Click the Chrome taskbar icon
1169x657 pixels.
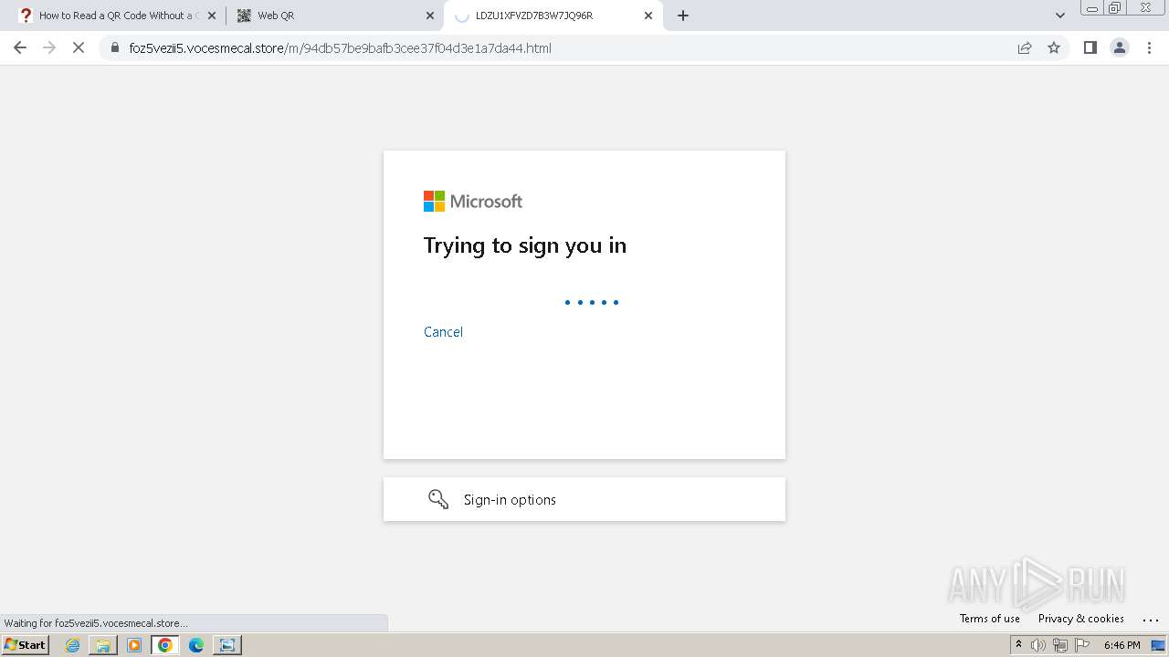click(x=165, y=645)
